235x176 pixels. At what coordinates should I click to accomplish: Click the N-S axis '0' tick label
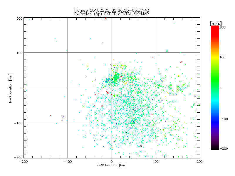(21, 88)
